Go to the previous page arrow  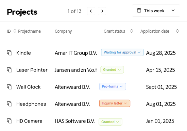(91, 11)
